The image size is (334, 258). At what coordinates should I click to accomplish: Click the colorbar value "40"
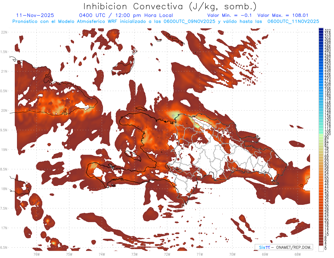[x=326, y=193]
